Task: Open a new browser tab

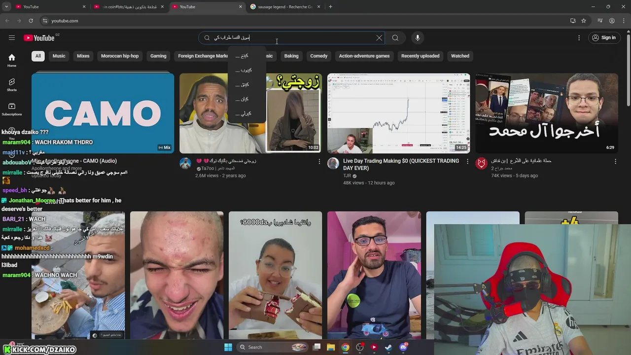Action: [330, 7]
